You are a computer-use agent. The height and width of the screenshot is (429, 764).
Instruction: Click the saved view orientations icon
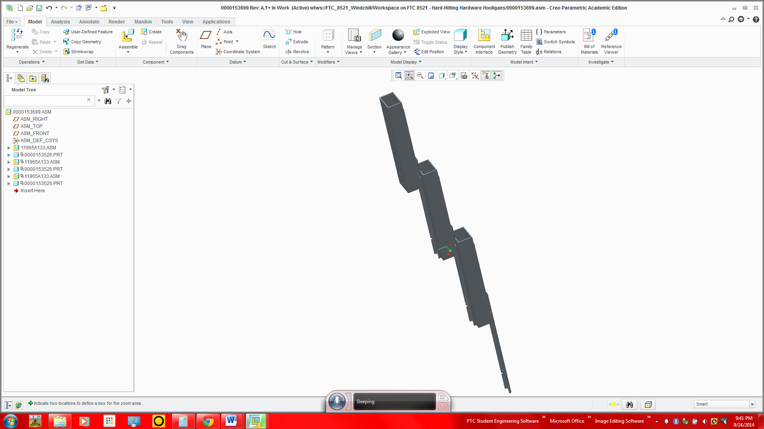pyautogui.click(x=464, y=75)
